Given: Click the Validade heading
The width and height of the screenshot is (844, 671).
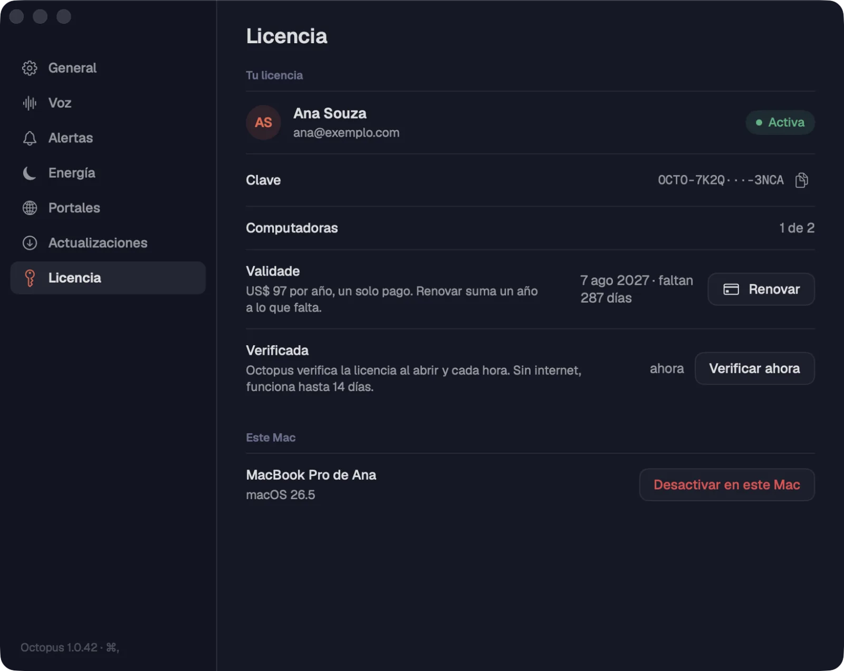Looking at the screenshot, I should [273, 271].
